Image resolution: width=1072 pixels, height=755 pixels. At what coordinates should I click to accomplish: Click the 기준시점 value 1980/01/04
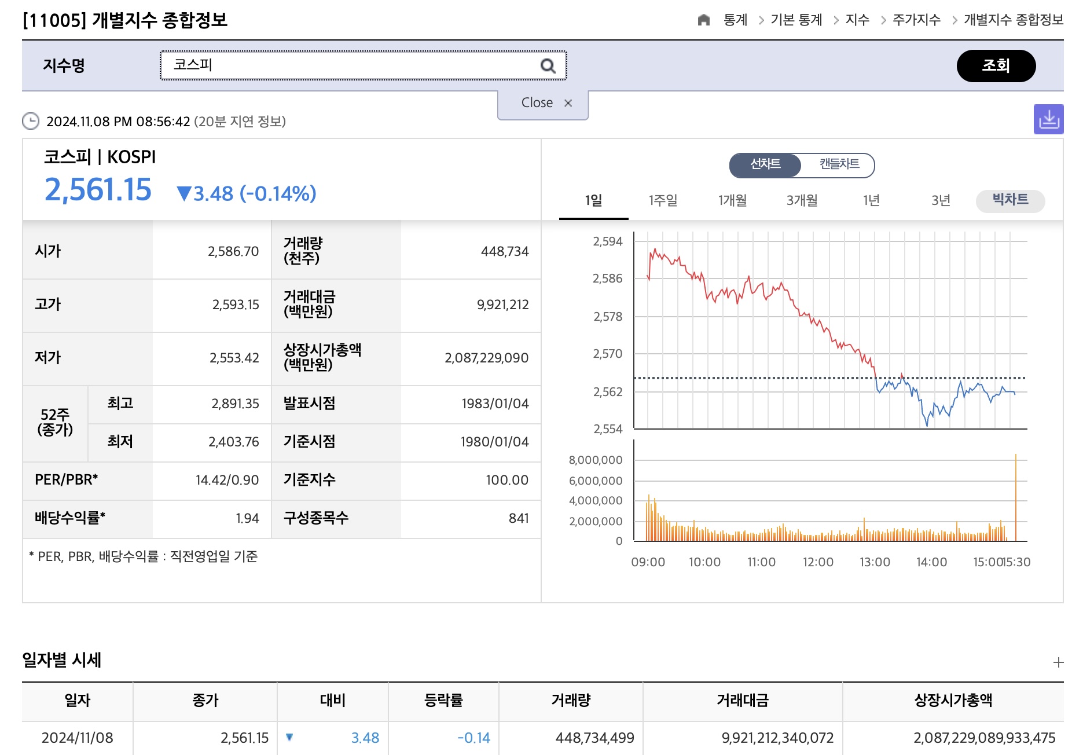coord(494,442)
